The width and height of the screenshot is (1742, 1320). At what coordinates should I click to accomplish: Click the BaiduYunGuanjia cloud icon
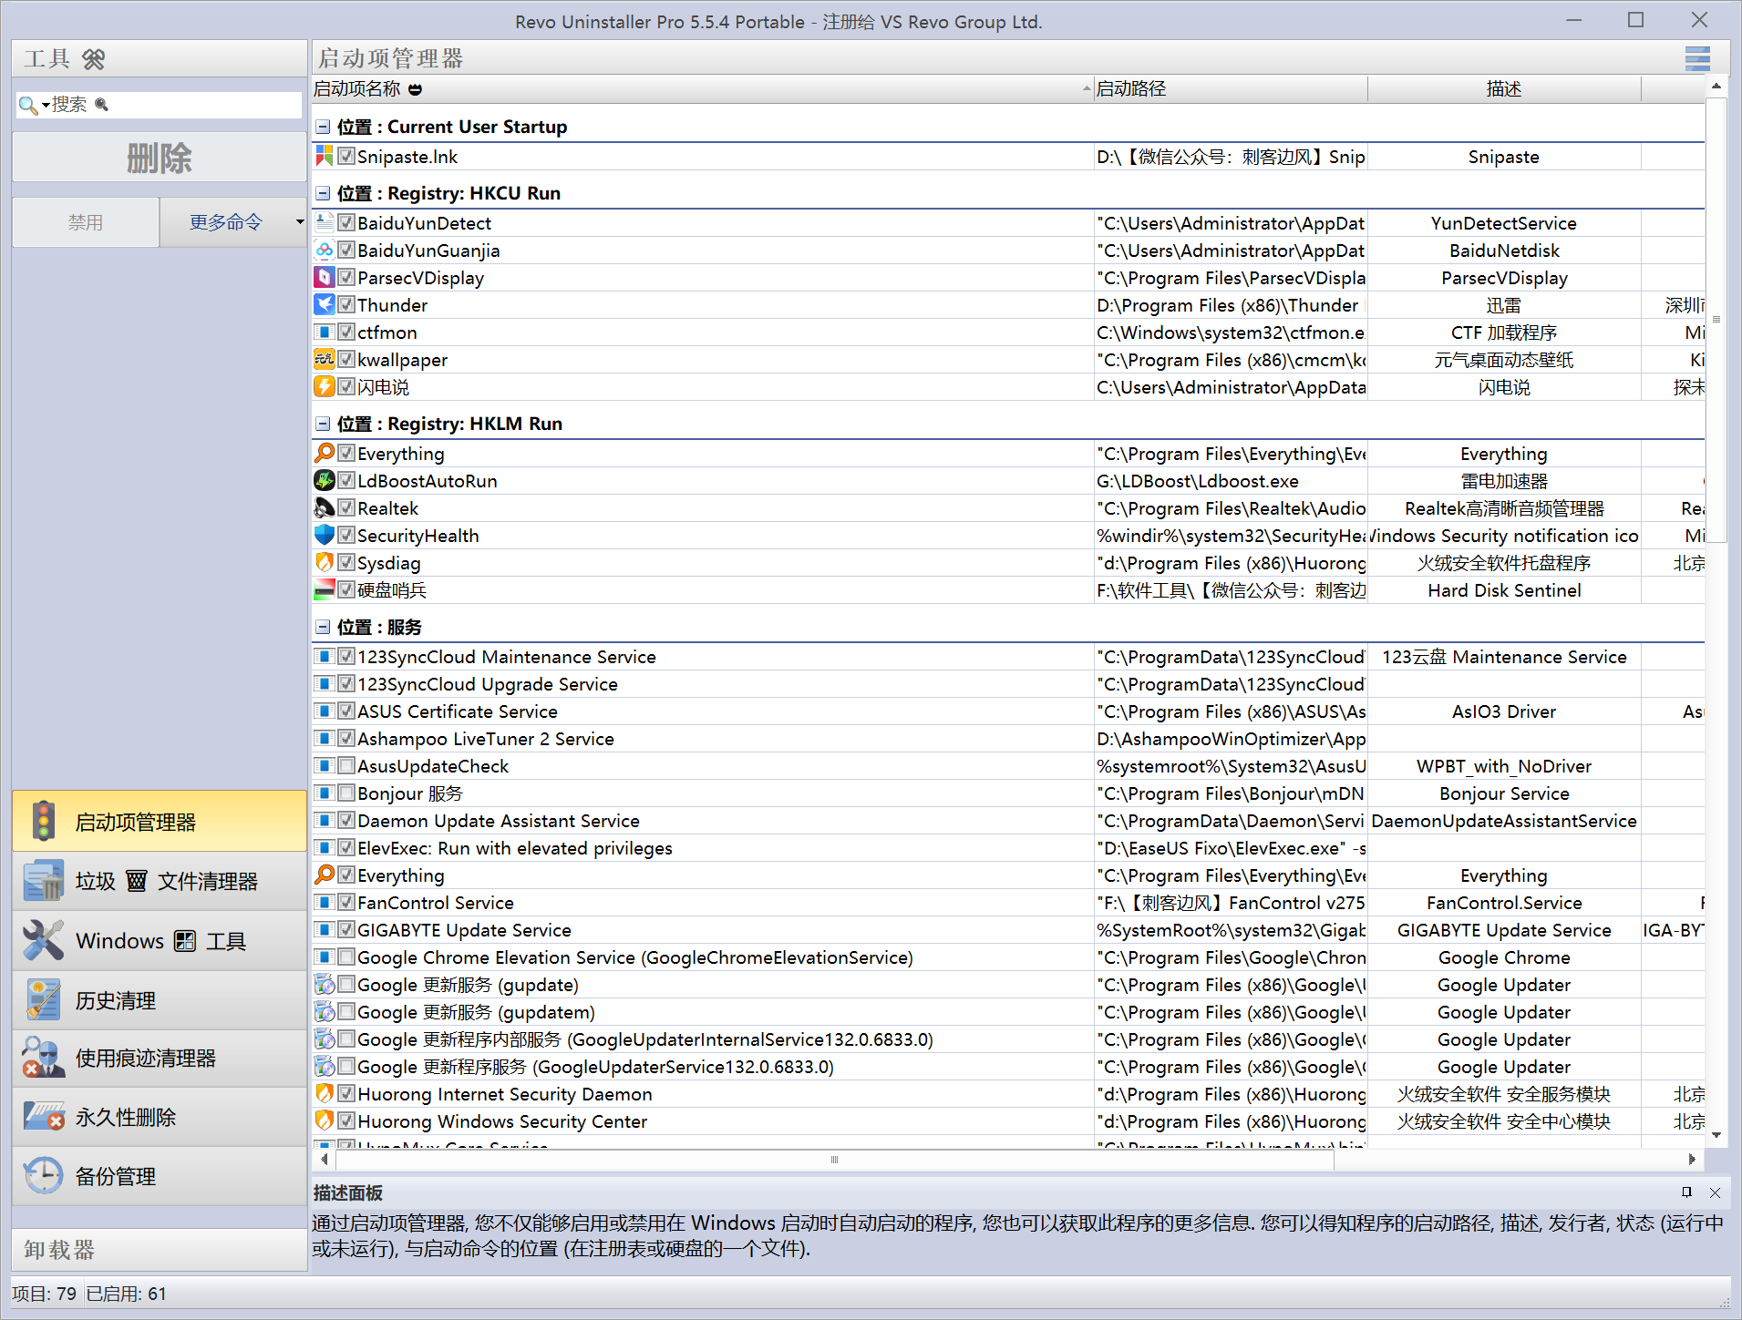pos(325,250)
